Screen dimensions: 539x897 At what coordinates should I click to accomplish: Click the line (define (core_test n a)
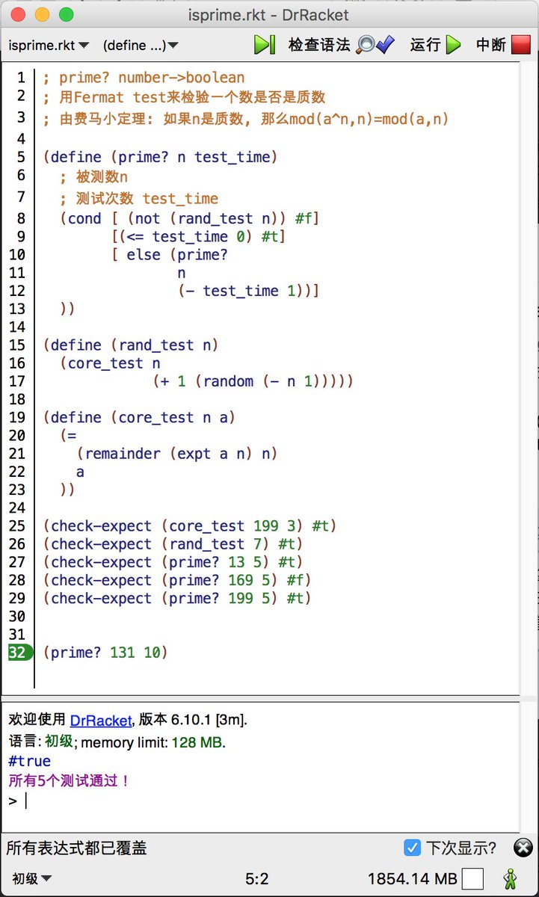139,418
